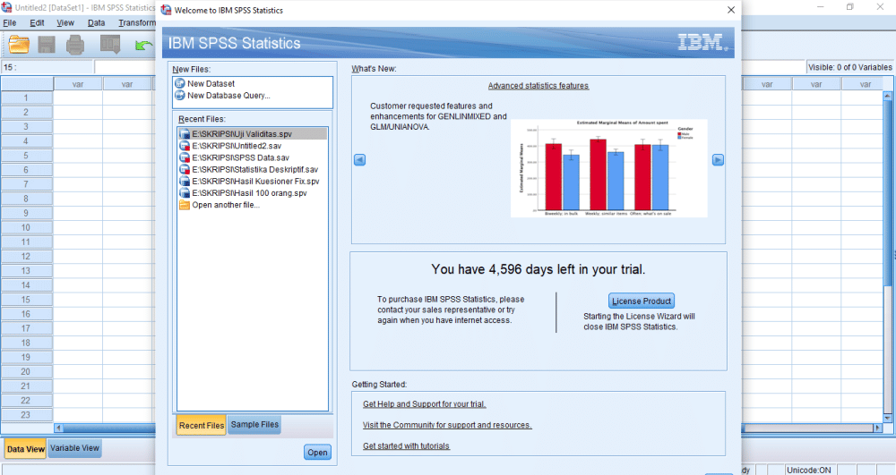Screen dimensions: 896x475
Task: Choose New Database Query option
Action: coord(228,96)
